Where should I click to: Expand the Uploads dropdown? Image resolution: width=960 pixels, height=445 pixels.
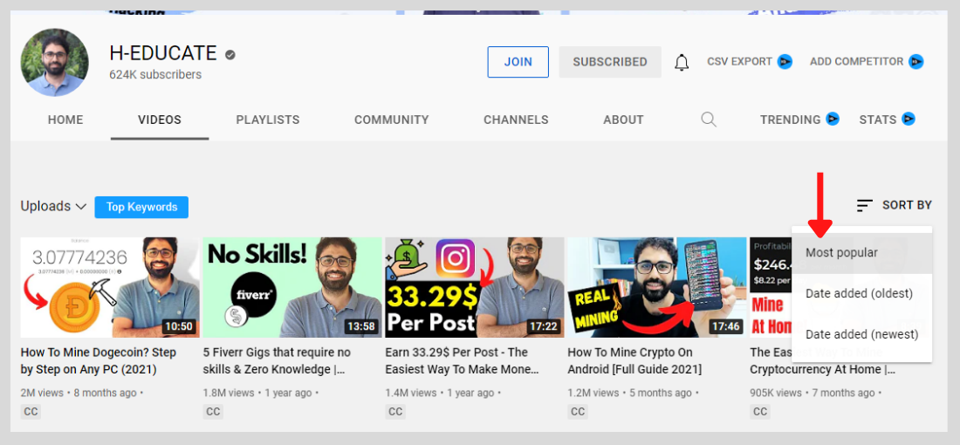click(53, 206)
